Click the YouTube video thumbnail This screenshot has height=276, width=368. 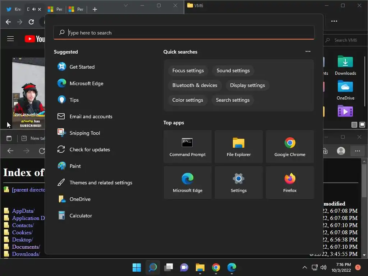coord(28,93)
